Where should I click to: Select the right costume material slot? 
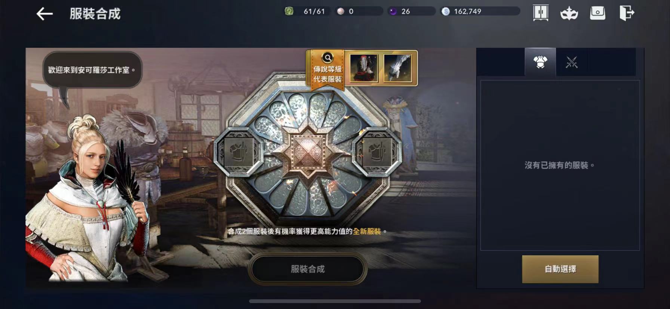[377, 152]
